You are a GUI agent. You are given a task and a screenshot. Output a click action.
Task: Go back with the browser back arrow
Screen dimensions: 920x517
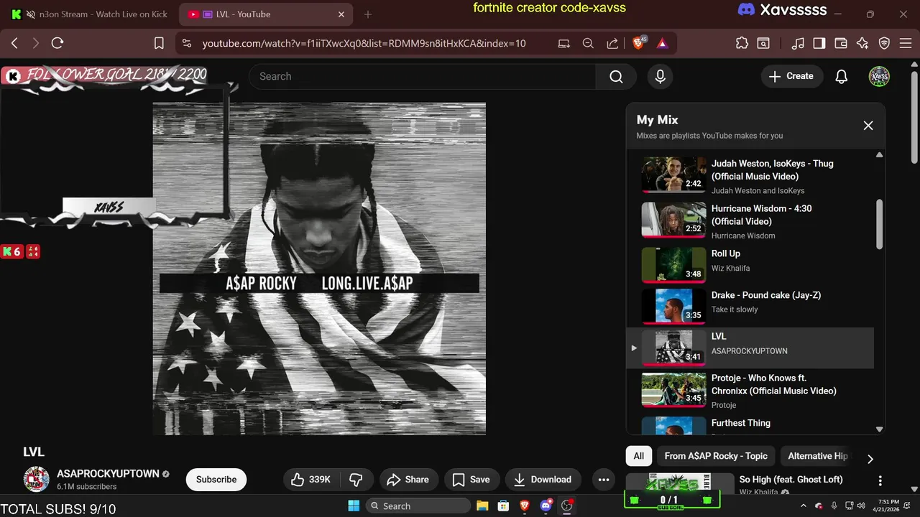point(14,43)
